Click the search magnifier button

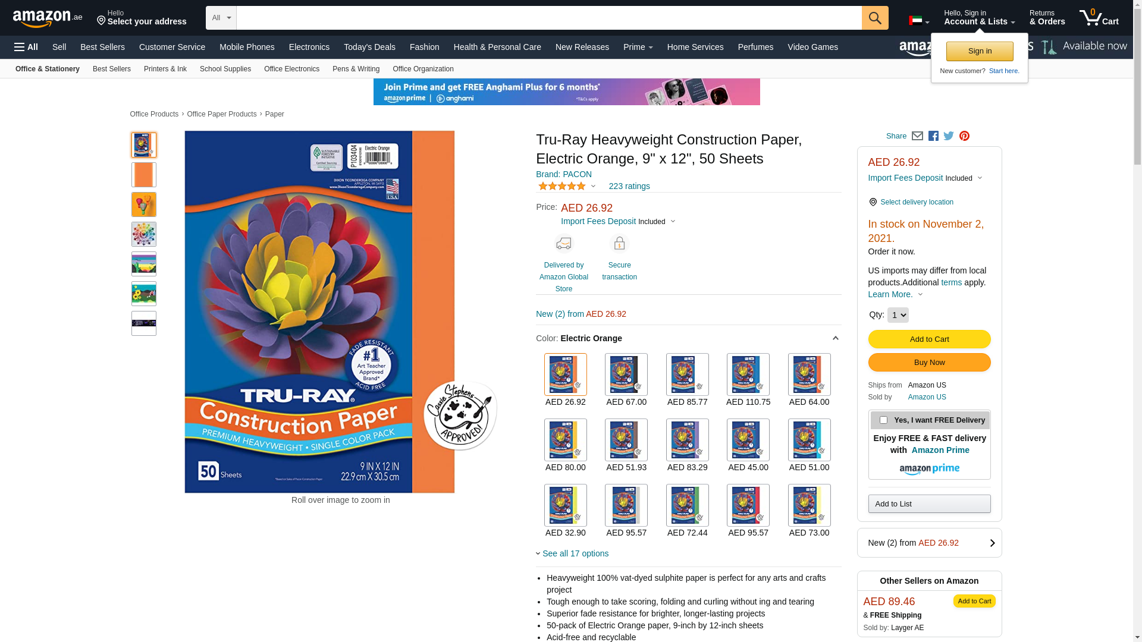pos(875,18)
